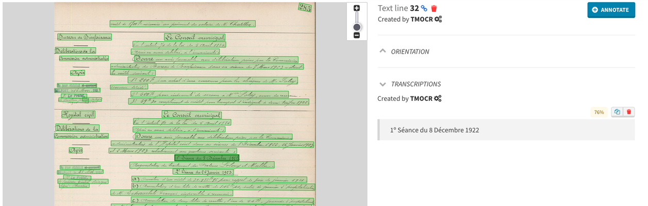
Task: Delete the transcription using its trash icon
Action: [x=628, y=112]
